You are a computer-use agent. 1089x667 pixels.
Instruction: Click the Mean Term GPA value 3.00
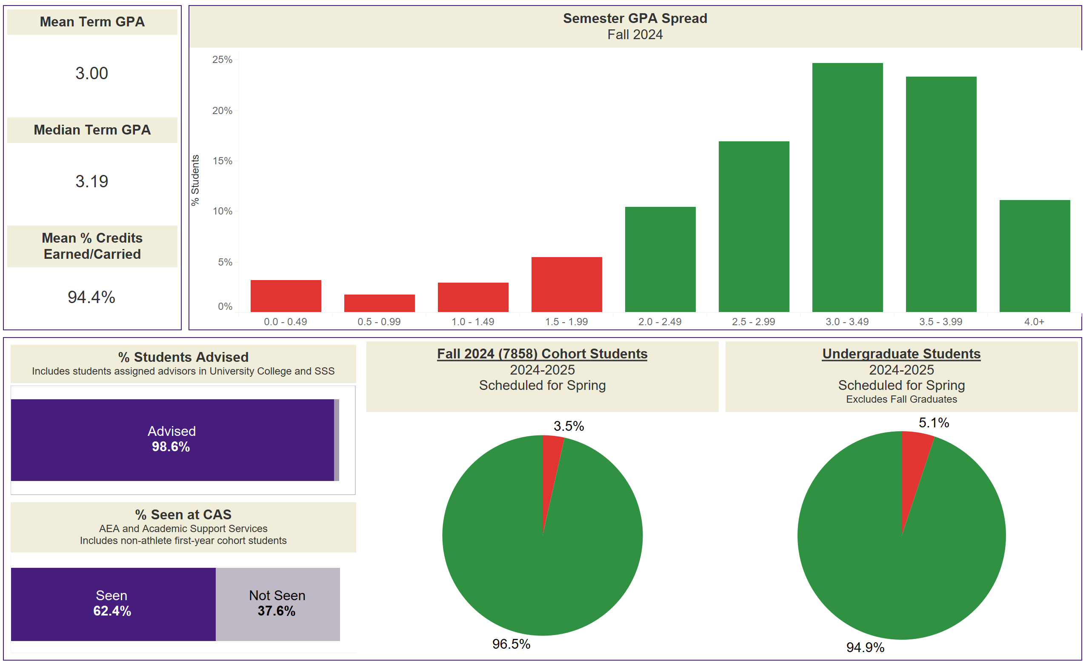(91, 73)
